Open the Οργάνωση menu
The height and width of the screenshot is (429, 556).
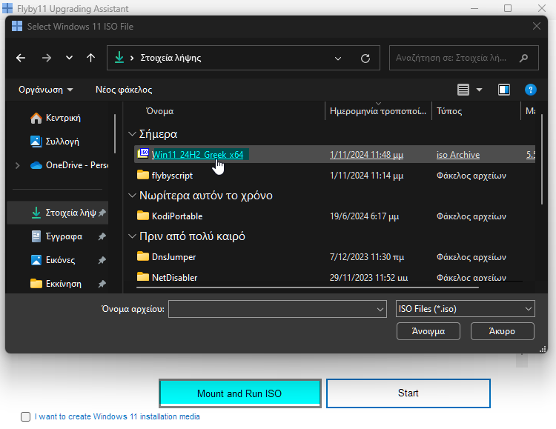[x=46, y=90]
